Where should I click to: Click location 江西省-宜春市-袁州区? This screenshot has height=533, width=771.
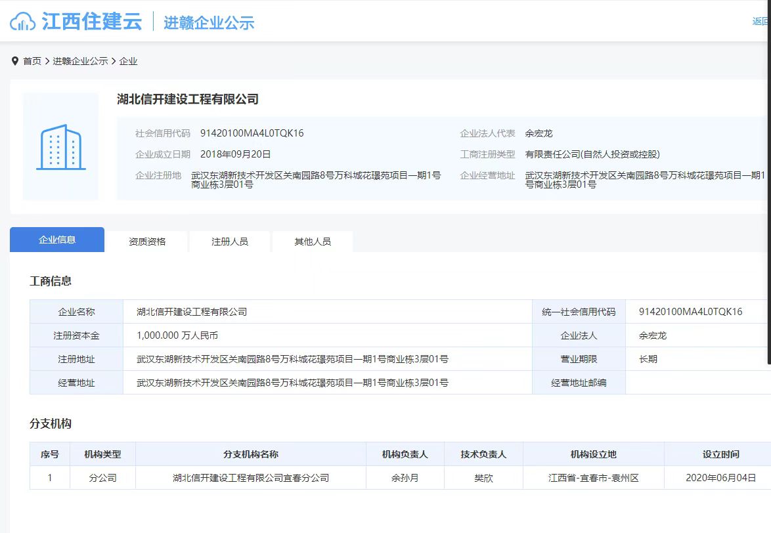pyautogui.click(x=594, y=478)
